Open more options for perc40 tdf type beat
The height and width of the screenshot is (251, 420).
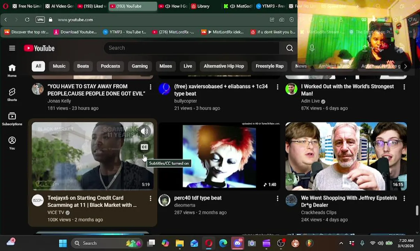(x=277, y=198)
